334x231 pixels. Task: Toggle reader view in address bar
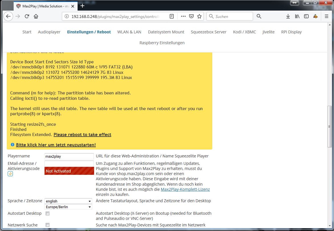pyautogui.click(x=172, y=16)
